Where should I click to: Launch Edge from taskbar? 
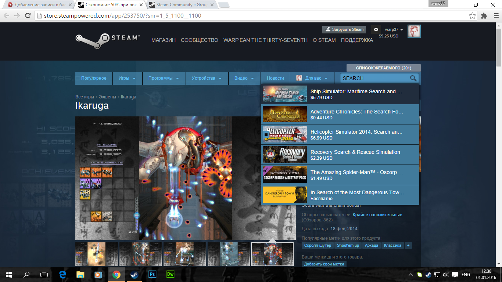[62, 274]
